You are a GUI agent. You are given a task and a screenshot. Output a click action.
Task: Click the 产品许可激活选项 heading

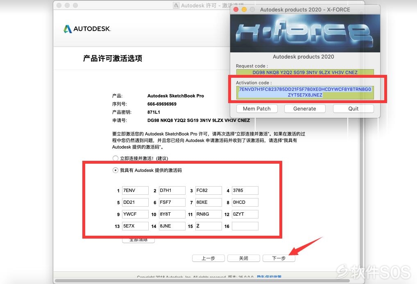[x=113, y=59]
